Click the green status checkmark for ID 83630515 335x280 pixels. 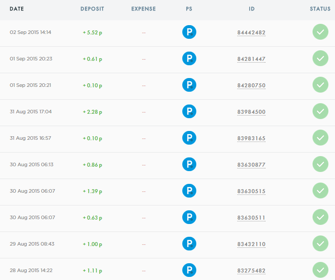[320, 190]
